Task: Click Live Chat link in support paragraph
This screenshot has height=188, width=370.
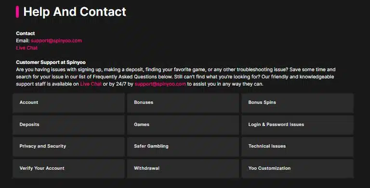Action: pyautogui.click(x=91, y=84)
